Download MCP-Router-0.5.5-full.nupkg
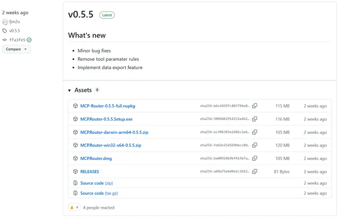The height and width of the screenshot is (218, 339). coord(108,106)
